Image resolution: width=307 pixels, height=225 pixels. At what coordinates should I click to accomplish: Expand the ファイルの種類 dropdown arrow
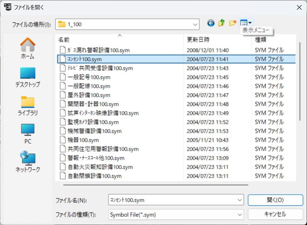click(239, 215)
